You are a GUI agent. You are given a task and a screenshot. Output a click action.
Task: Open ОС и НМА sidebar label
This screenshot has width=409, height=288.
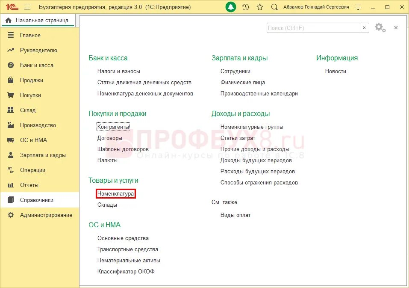[34, 140]
